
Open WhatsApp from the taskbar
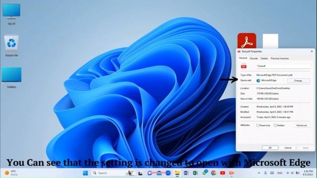[x=205, y=173]
